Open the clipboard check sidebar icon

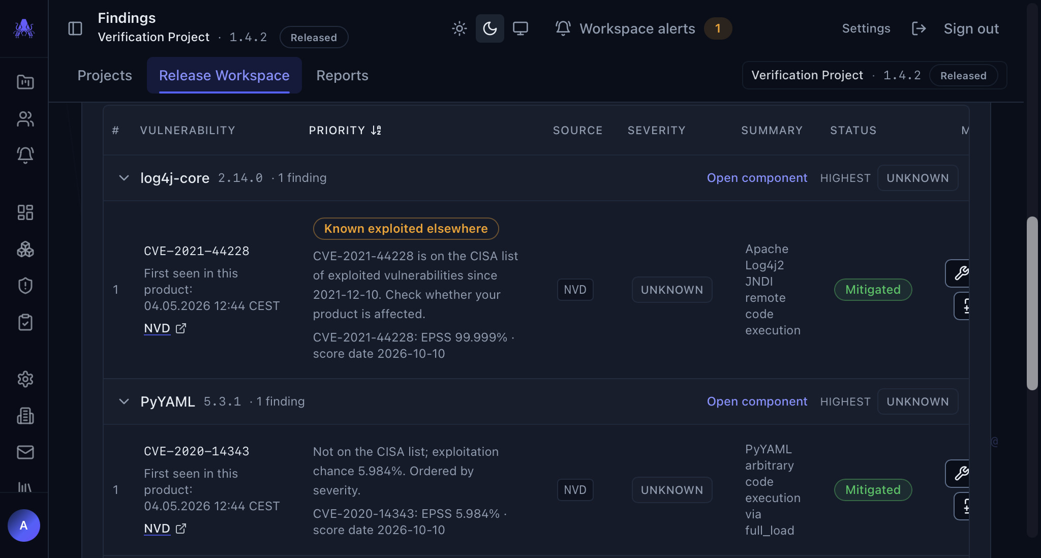tap(25, 322)
